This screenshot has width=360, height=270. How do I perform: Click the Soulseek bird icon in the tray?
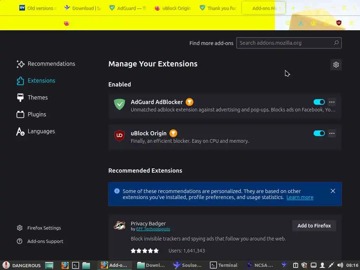coord(284,265)
